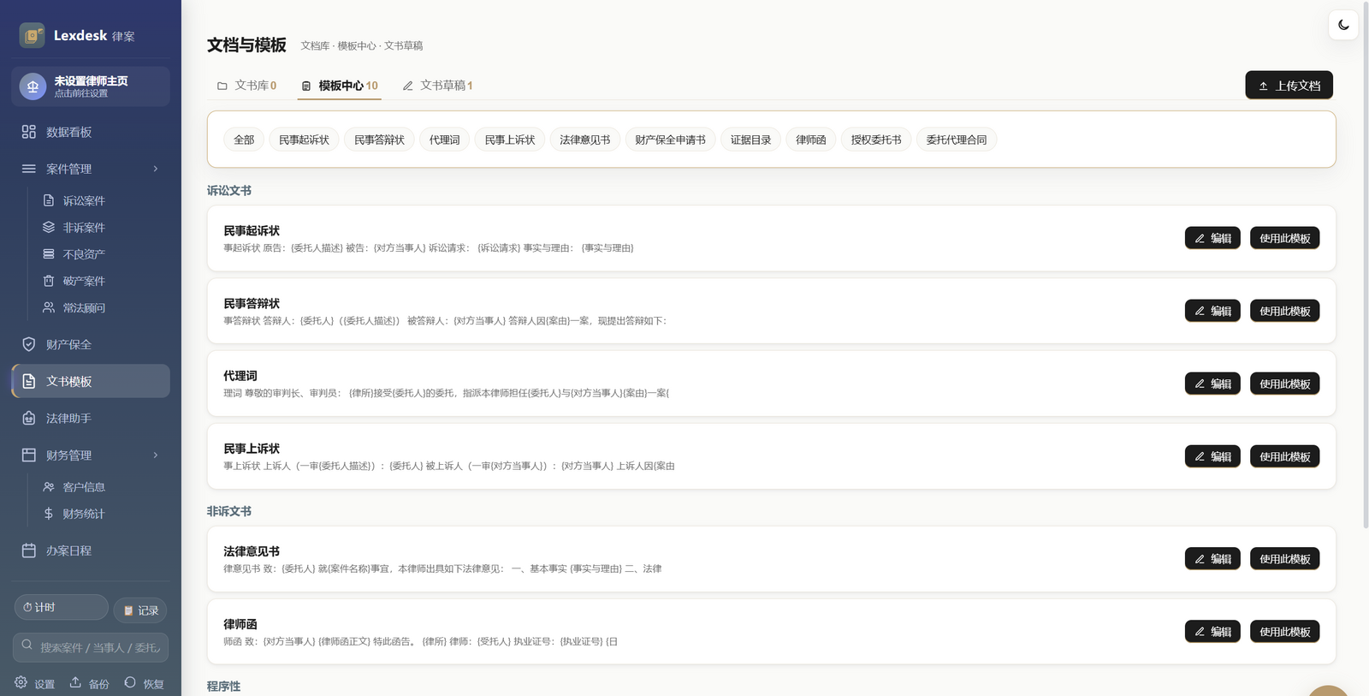Edit the 民事答辩状 template

click(1212, 311)
